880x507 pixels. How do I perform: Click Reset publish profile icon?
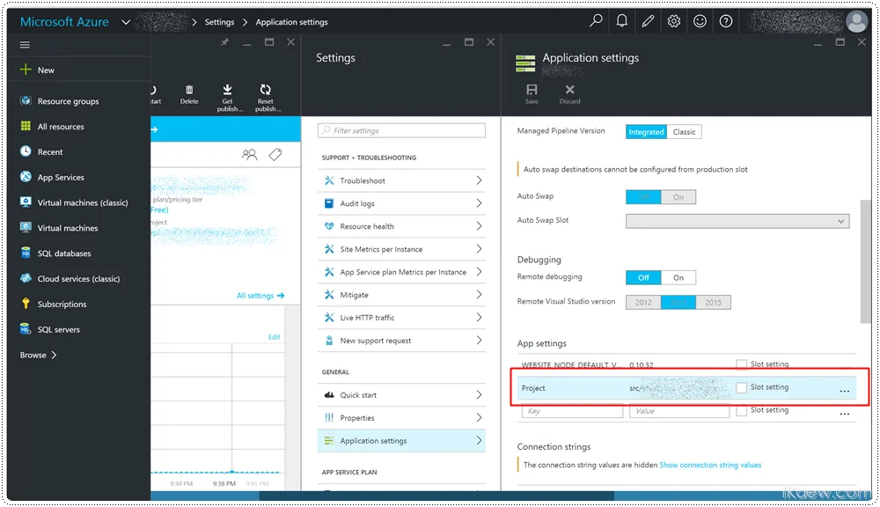coord(266,89)
